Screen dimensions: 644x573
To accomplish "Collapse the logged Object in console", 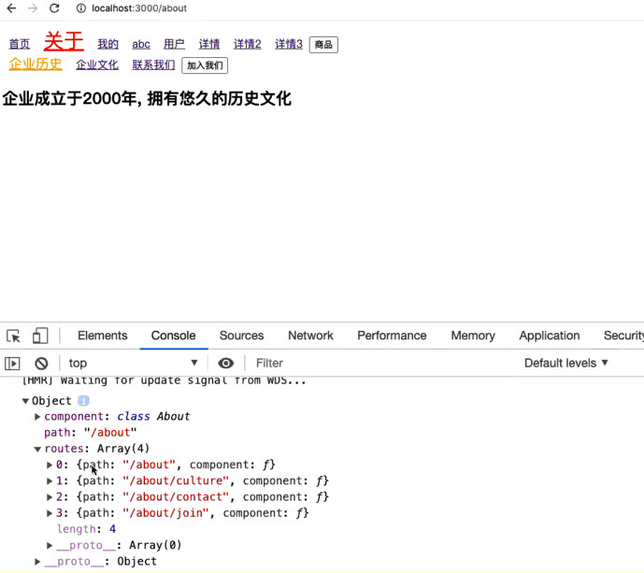I will pos(25,401).
